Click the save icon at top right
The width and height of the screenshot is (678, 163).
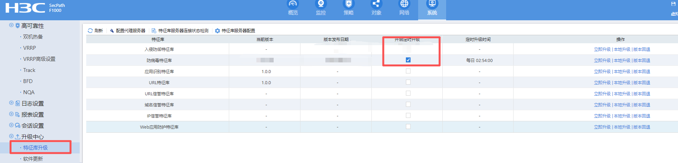click(673, 4)
